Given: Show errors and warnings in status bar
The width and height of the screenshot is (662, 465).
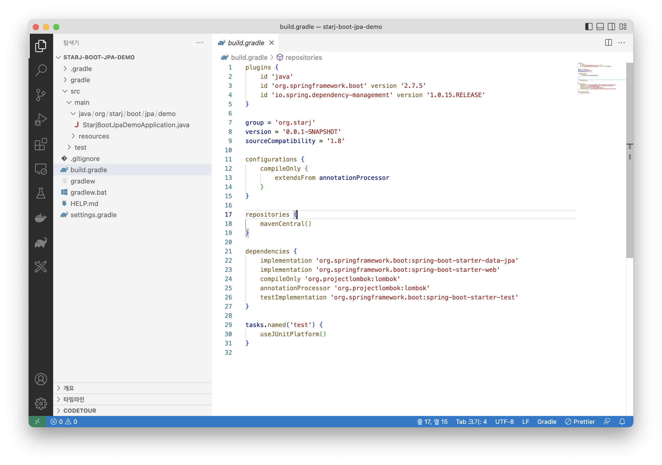Looking at the screenshot, I should tap(64, 422).
